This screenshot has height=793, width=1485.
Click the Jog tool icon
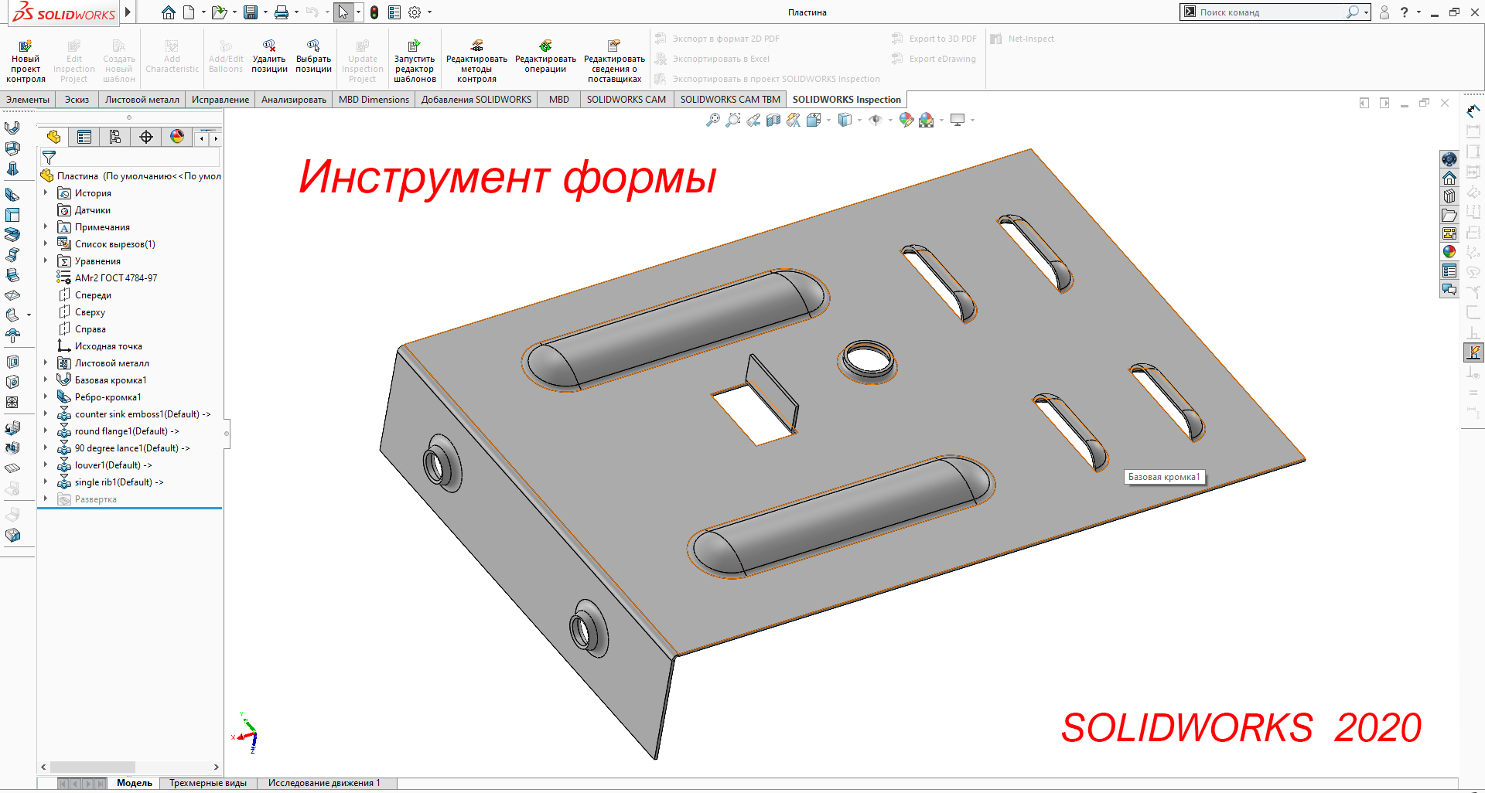[x=12, y=254]
